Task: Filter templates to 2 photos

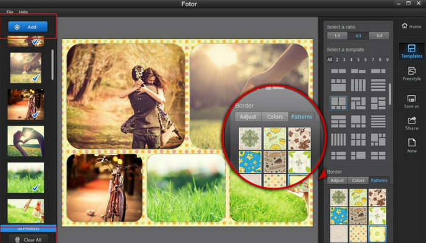Action: [x=337, y=60]
